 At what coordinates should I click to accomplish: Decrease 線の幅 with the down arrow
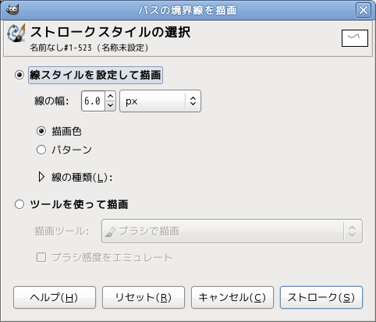111,105
